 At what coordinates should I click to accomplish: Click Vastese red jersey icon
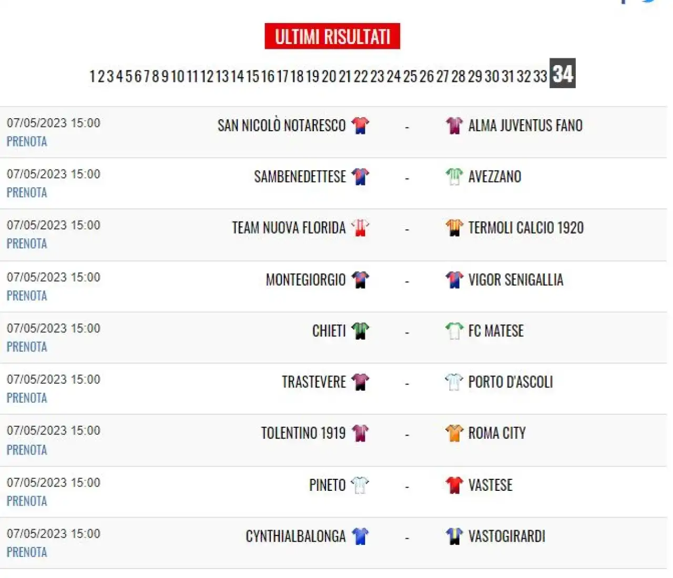[454, 485]
